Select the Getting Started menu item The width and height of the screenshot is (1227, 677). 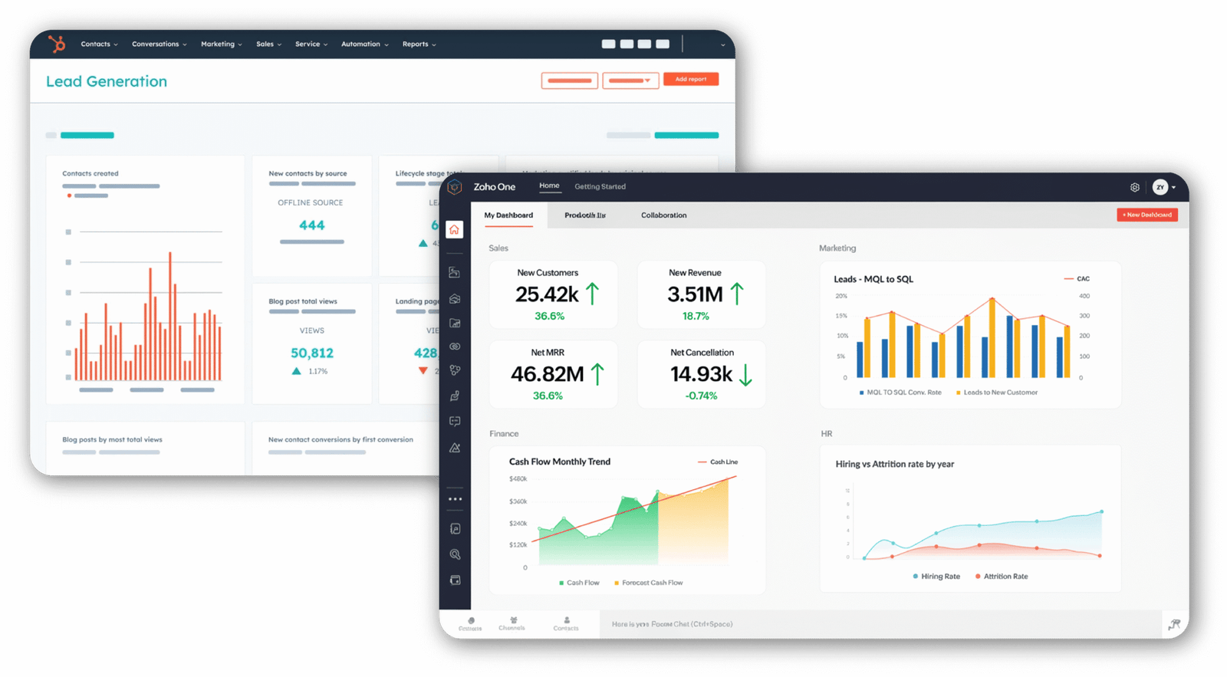600,187
